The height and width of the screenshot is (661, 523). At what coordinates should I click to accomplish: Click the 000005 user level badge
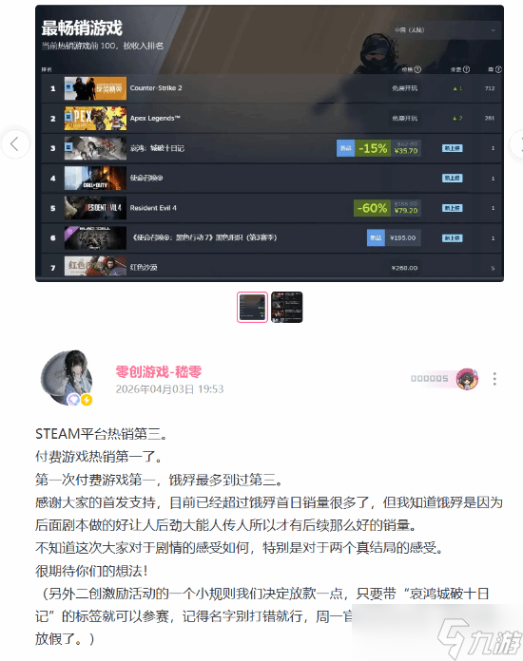(x=429, y=379)
